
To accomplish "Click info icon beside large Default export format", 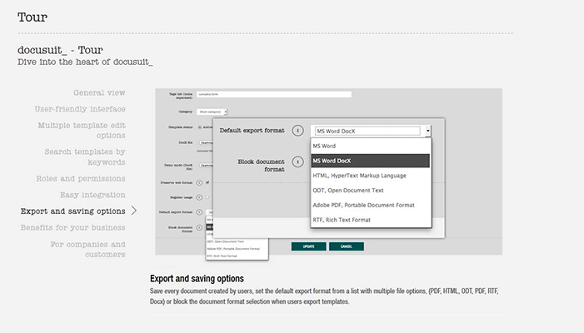I will [x=297, y=131].
